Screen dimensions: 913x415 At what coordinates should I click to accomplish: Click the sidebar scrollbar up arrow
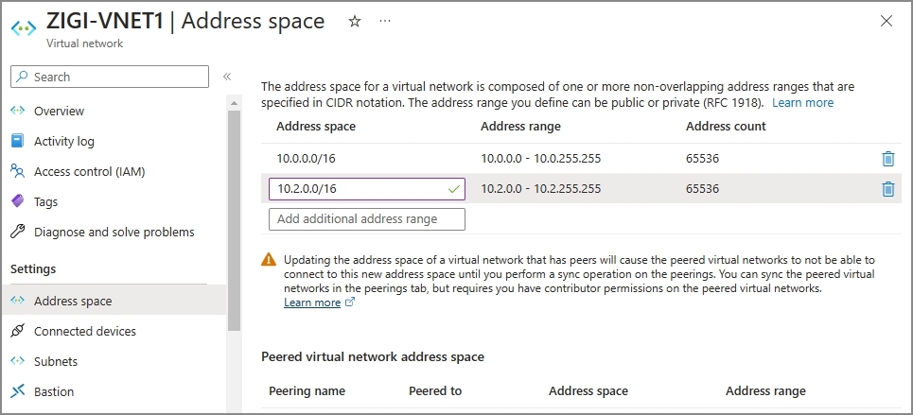(234, 104)
